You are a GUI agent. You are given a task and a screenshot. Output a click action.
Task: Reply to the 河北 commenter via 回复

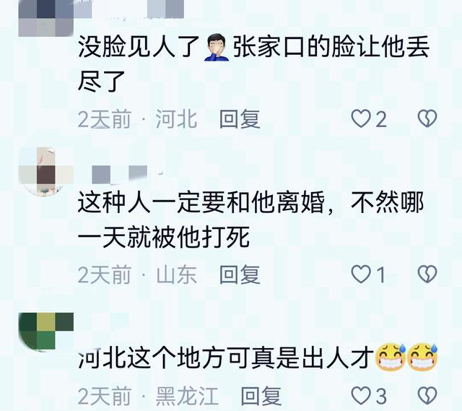tap(240, 119)
